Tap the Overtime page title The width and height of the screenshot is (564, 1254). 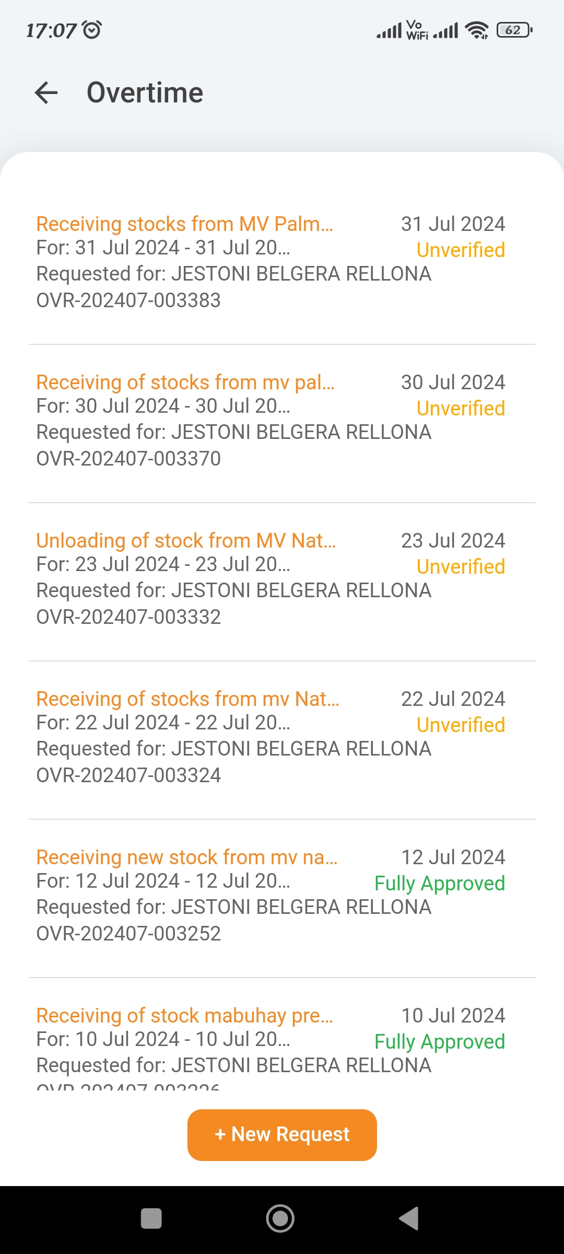[145, 93]
